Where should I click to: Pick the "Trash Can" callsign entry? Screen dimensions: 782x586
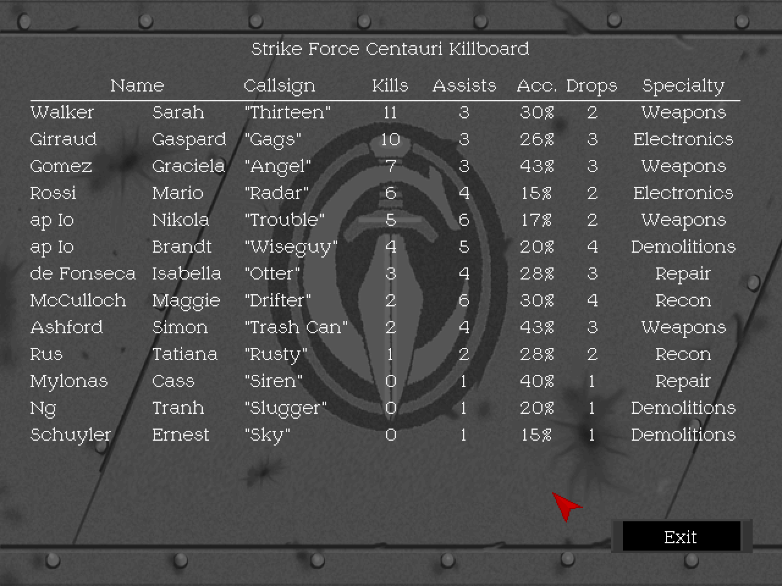[296, 327]
